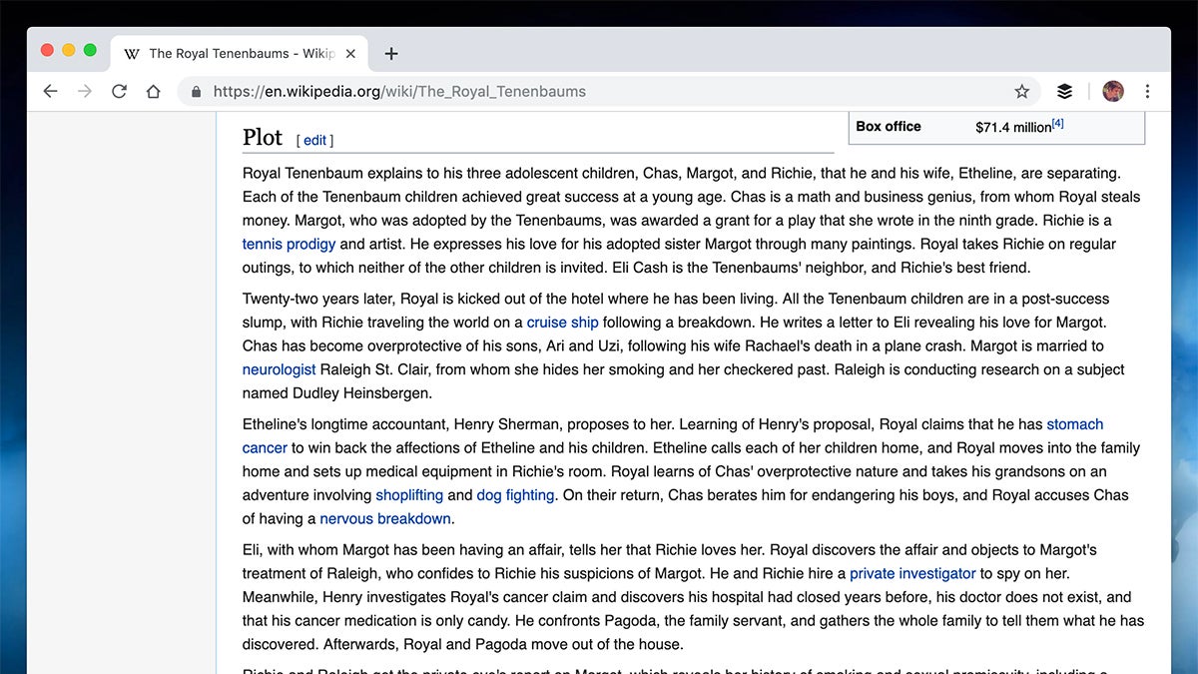Bookmark this page with star icon

pos(1021,92)
